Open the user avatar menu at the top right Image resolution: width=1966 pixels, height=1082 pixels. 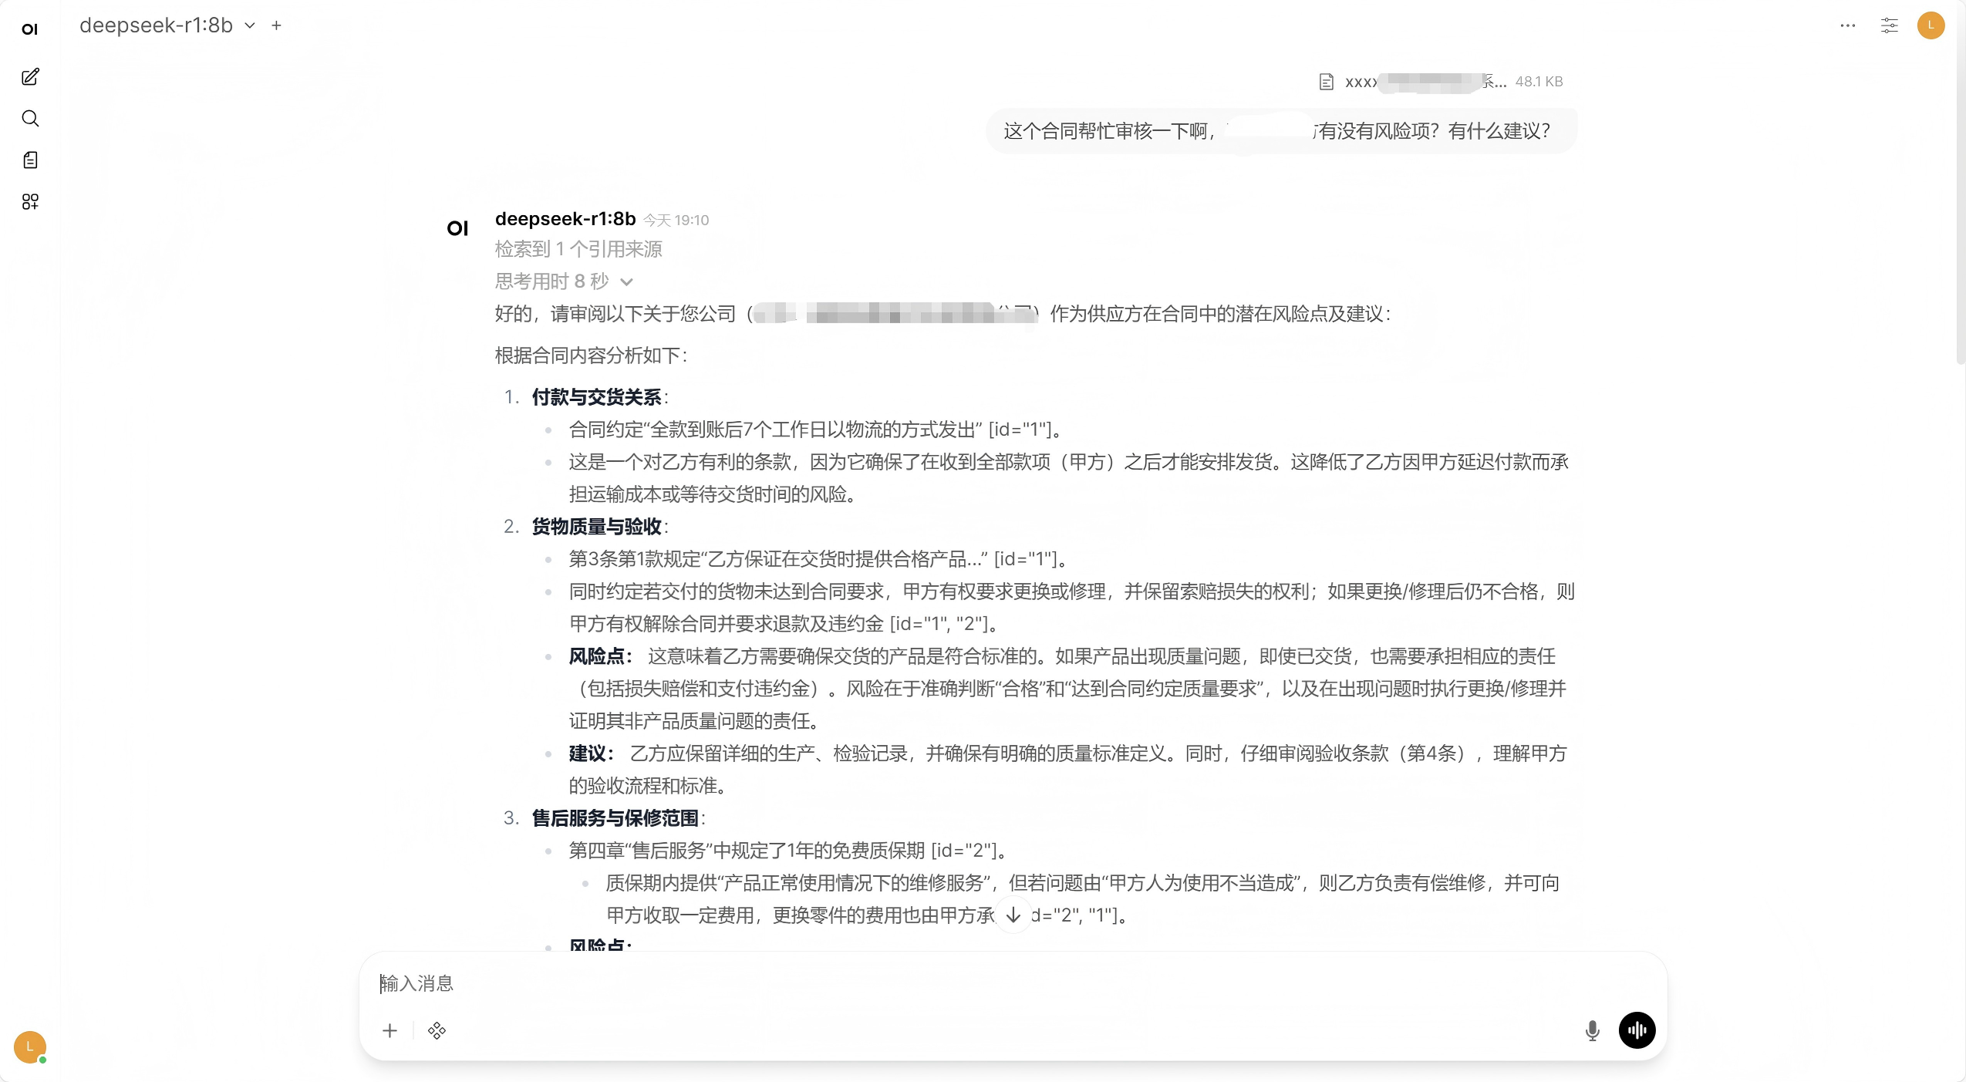coord(1931,25)
